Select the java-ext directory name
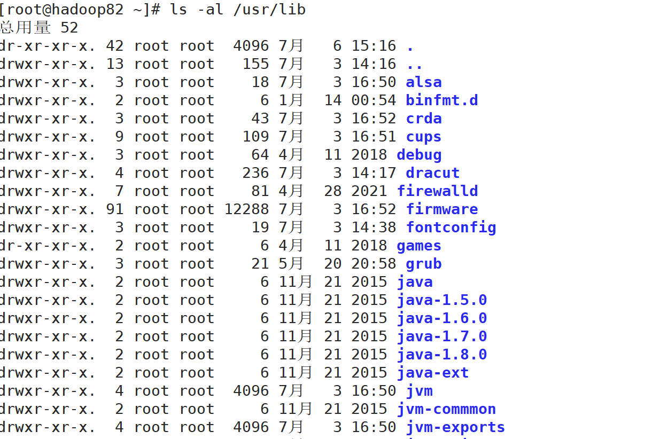Viewport: 645px width, 439px height. (x=432, y=373)
